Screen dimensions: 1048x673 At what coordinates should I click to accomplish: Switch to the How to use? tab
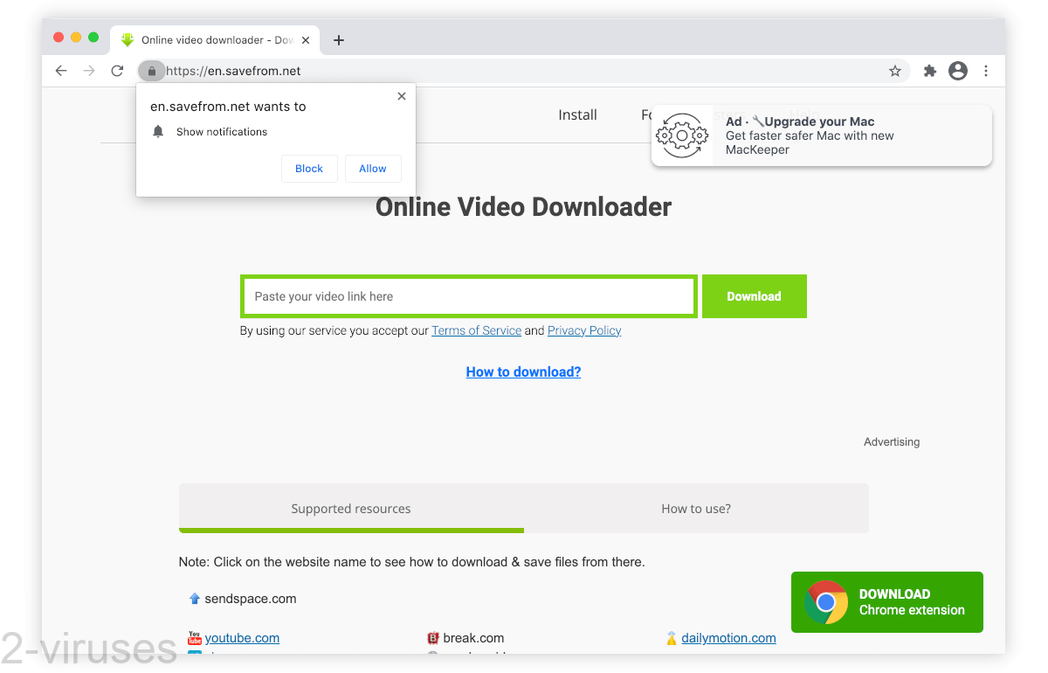tap(696, 508)
